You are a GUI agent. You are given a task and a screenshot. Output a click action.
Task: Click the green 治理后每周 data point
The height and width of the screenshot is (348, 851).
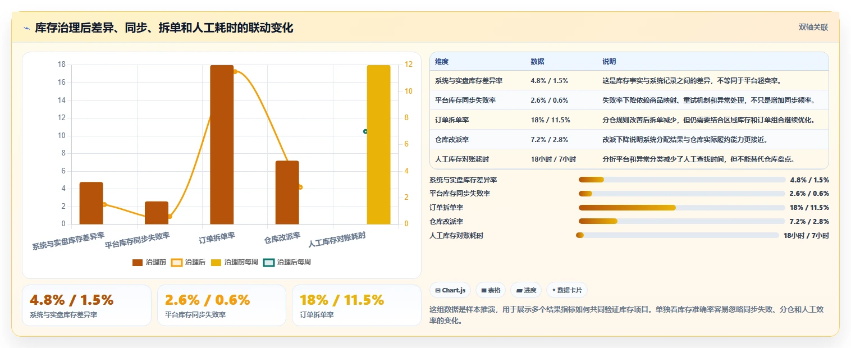[365, 131]
